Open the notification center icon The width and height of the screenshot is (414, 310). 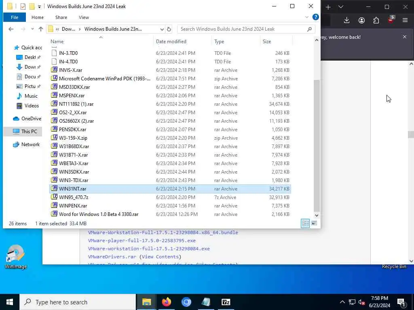click(401, 302)
